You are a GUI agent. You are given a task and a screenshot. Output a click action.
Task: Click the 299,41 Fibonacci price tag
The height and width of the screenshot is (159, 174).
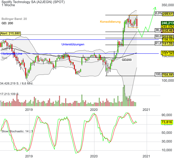(168, 14)
